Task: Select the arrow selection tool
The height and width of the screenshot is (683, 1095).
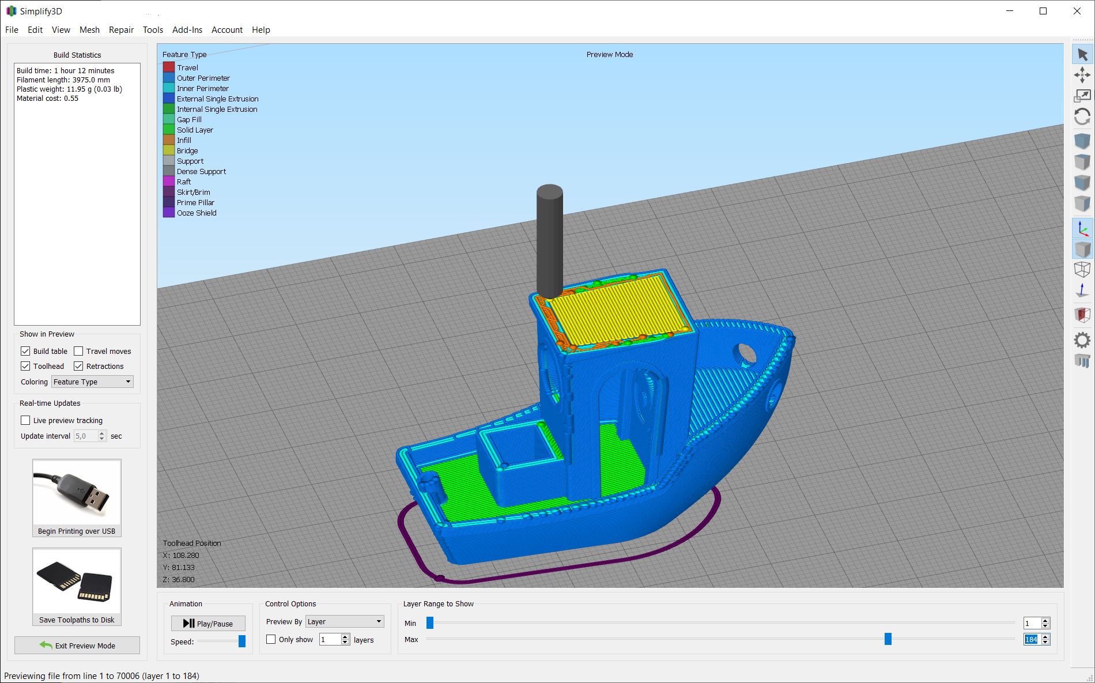Action: tap(1082, 55)
